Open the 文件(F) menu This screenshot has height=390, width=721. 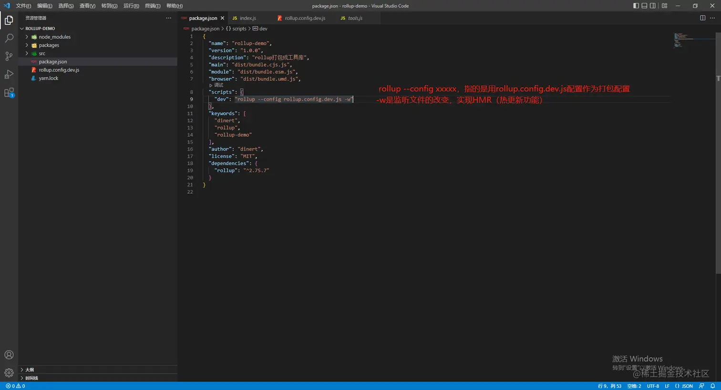(x=23, y=6)
